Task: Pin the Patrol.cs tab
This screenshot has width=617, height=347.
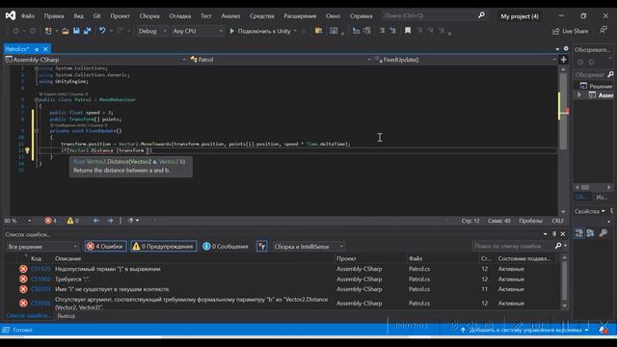Action: point(37,49)
